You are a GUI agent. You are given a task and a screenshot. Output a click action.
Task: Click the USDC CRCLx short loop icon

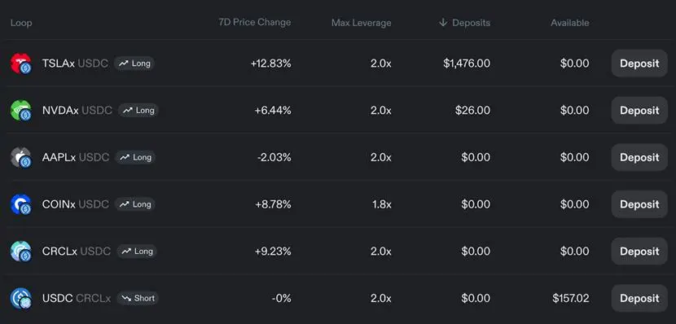coord(20,298)
